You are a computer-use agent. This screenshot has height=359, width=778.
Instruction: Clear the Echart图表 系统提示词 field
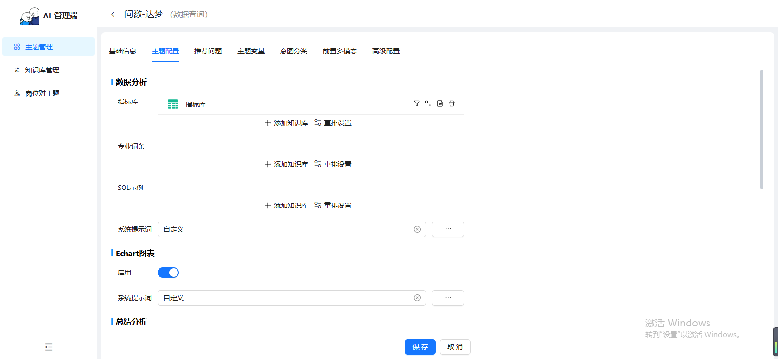click(x=417, y=298)
